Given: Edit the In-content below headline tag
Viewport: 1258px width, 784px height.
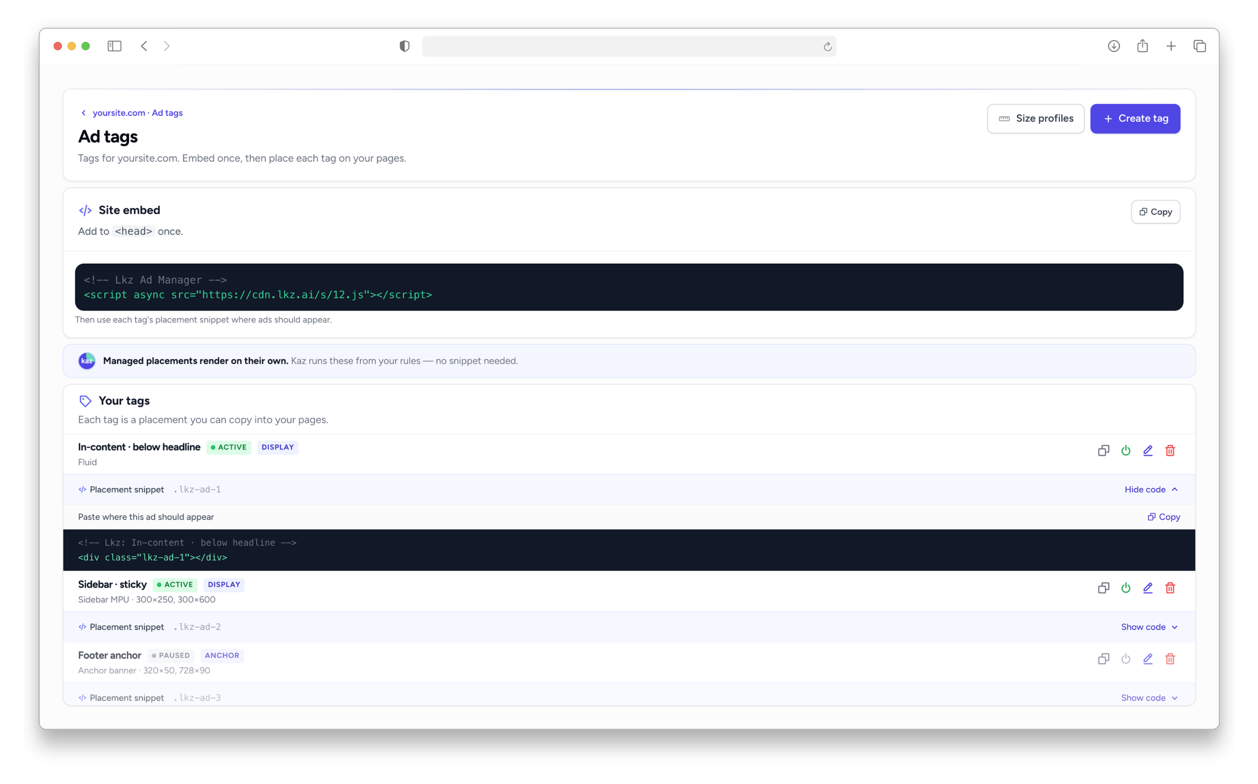Looking at the screenshot, I should 1147,450.
